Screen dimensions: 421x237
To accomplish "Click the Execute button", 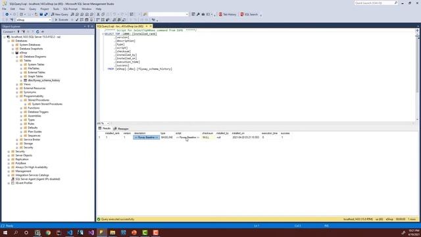I will click(x=61, y=20).
